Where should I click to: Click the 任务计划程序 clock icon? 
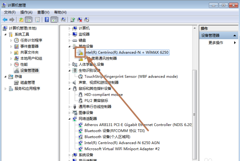tap(16, 40)
